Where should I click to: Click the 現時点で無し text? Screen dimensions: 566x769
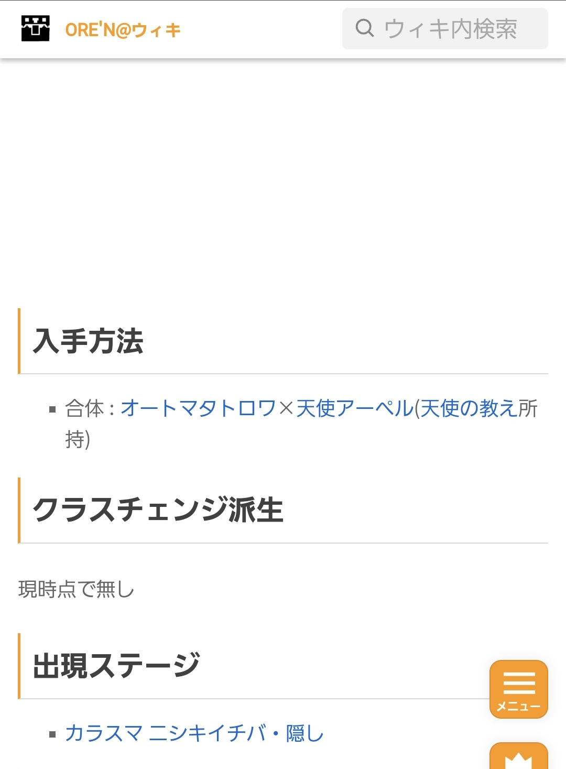[x=77, y=589]
